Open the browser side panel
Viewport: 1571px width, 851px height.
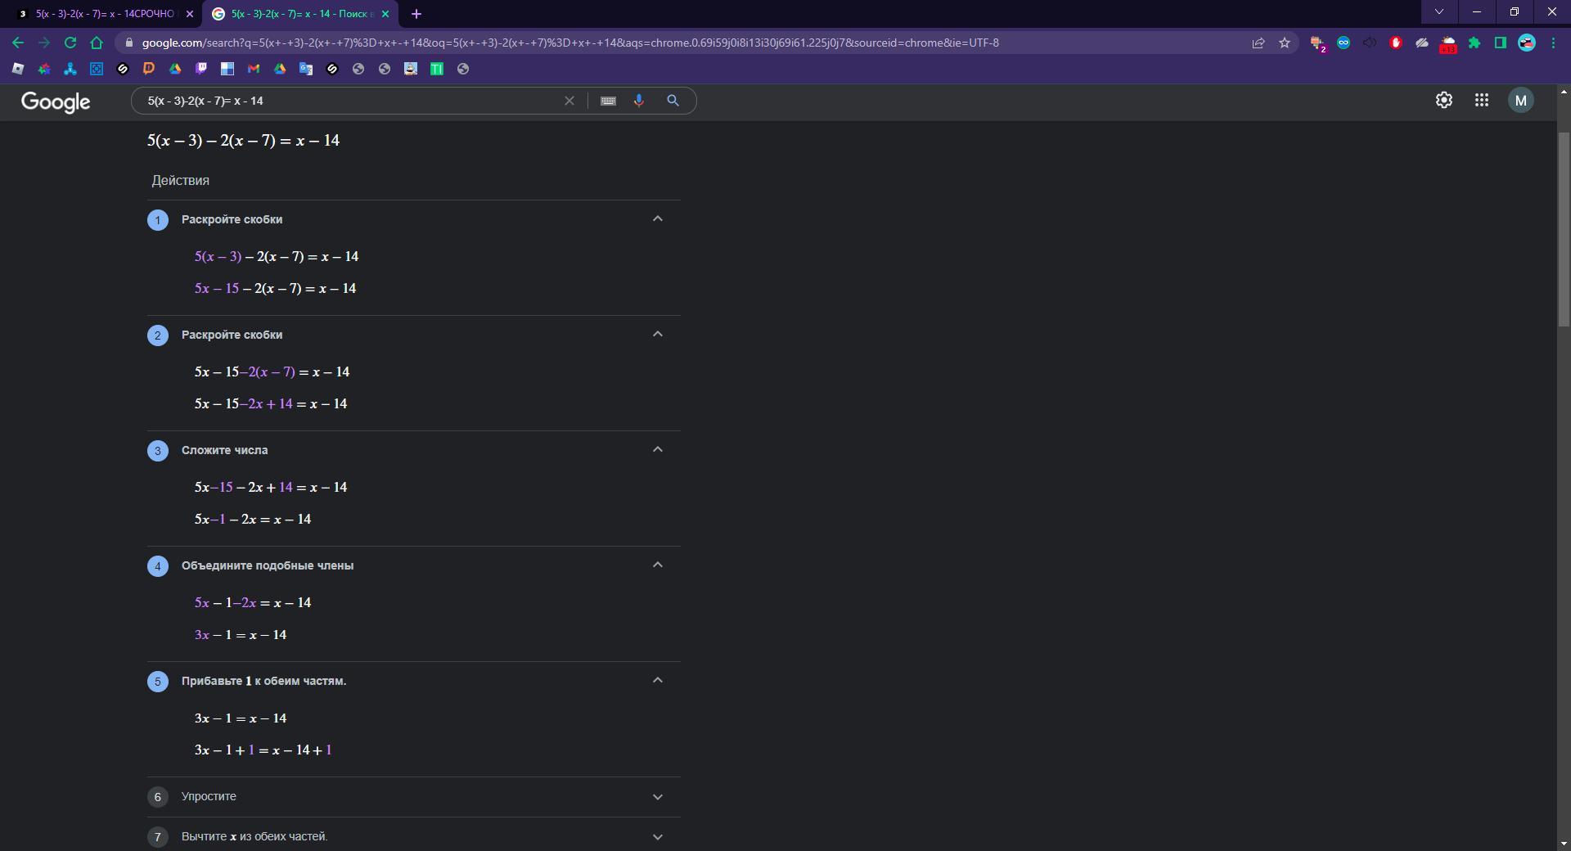tap(1501, 43)
